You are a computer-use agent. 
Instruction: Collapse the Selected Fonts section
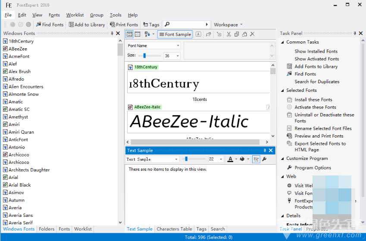point(282,91)
